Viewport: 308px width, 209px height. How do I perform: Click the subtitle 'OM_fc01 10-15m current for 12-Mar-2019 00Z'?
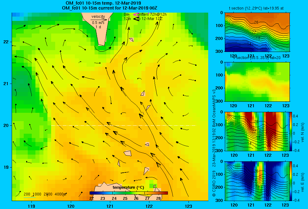[x=109, y=8]
